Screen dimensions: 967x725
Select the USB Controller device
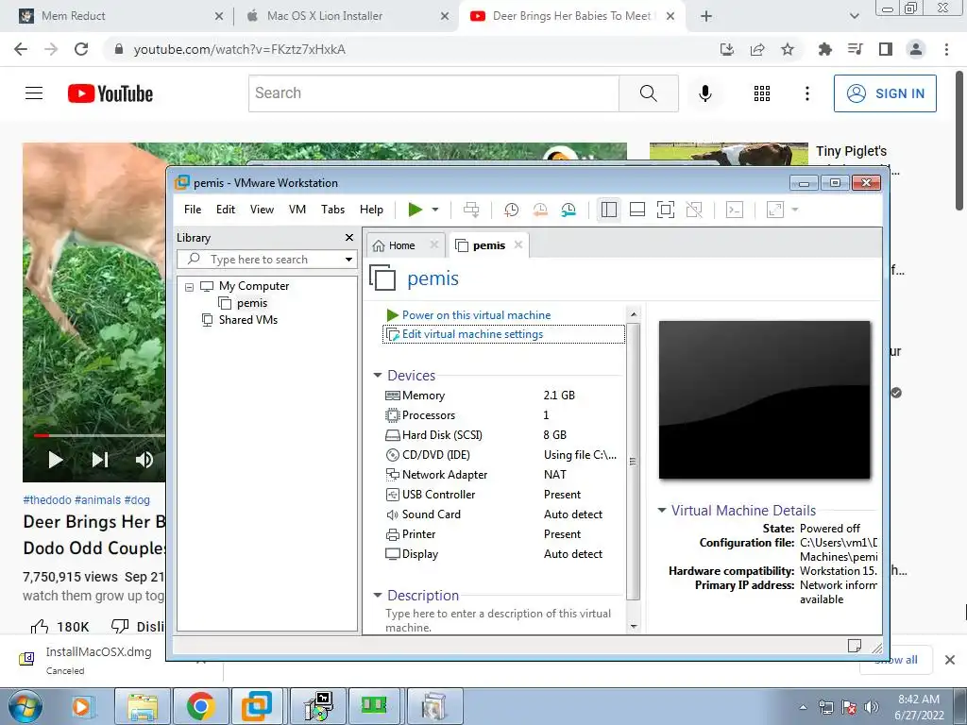503,495
